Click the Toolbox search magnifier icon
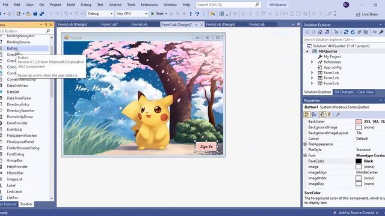Viewport: 385px width, 216px height. click(48, 31)
